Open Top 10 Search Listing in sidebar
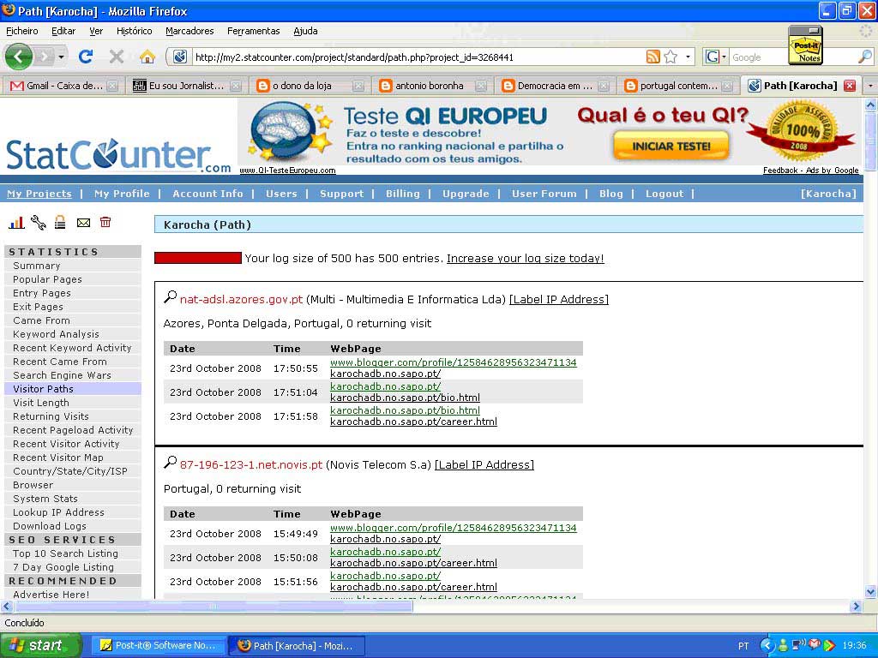The width and height of the screenshot is (878, 658). point(65,553)
